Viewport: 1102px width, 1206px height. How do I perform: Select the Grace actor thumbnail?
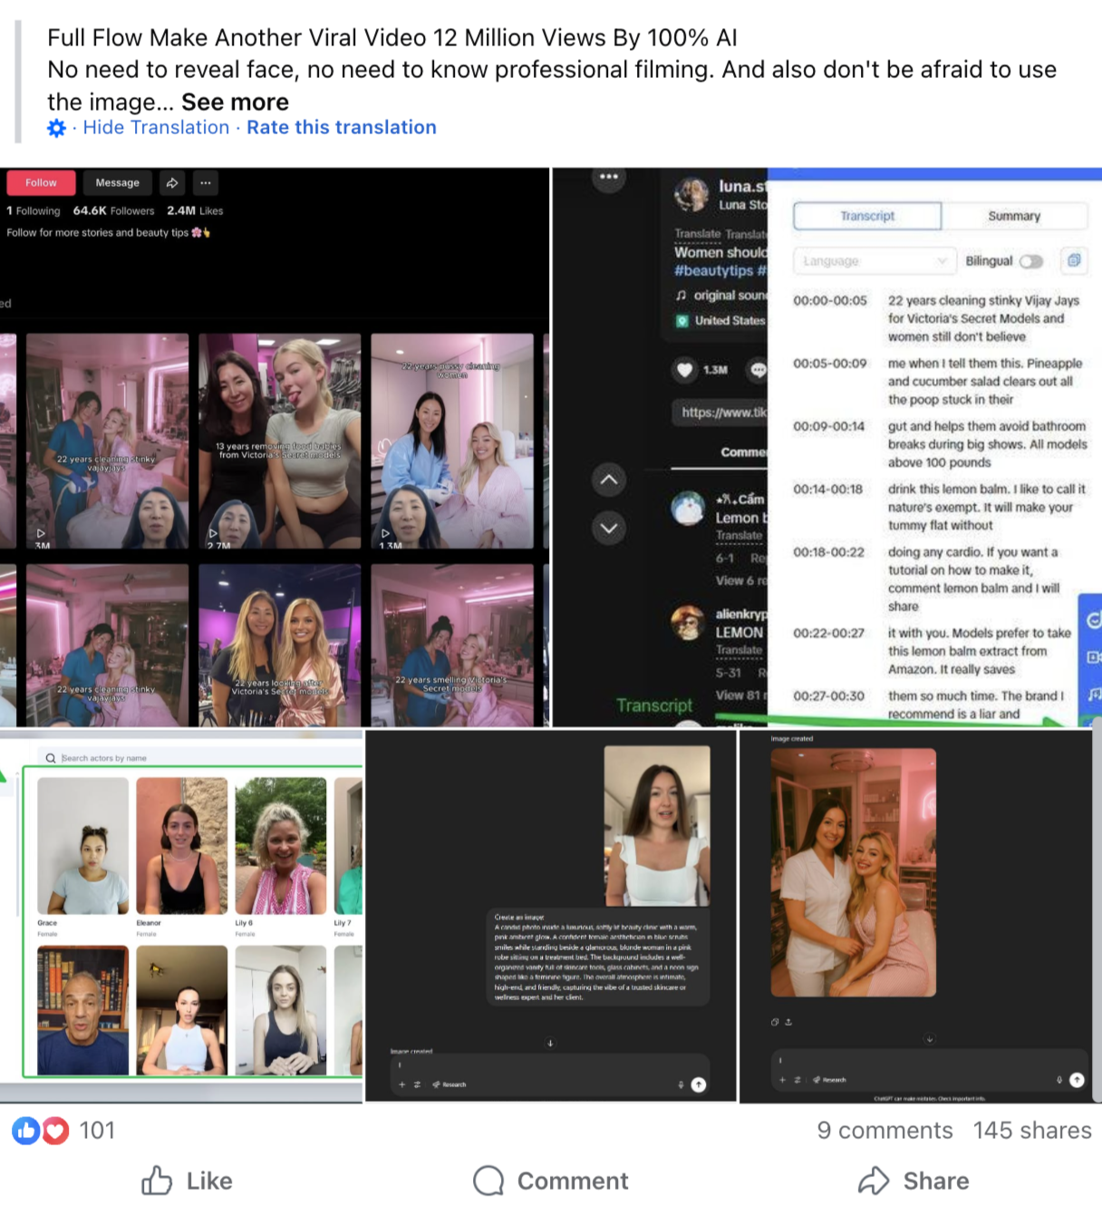click(82, 845)
